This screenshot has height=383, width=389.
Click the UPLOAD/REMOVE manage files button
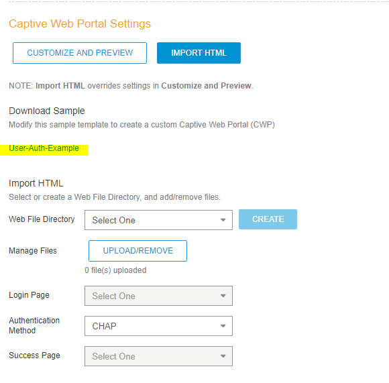tap(137, 251)
